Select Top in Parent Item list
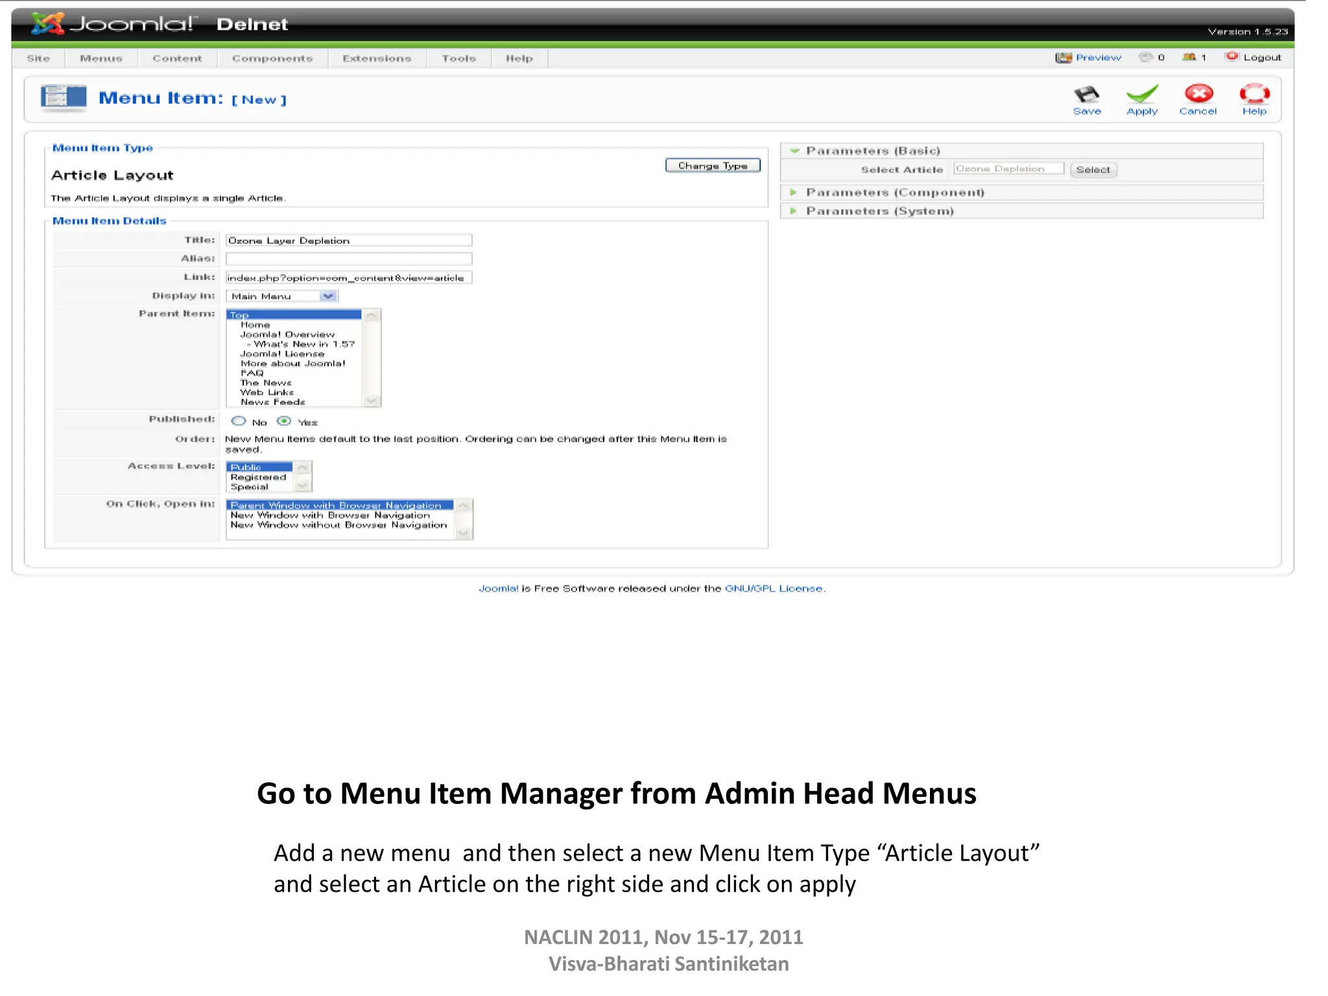The image size is (1328, 996). (294, 314)
